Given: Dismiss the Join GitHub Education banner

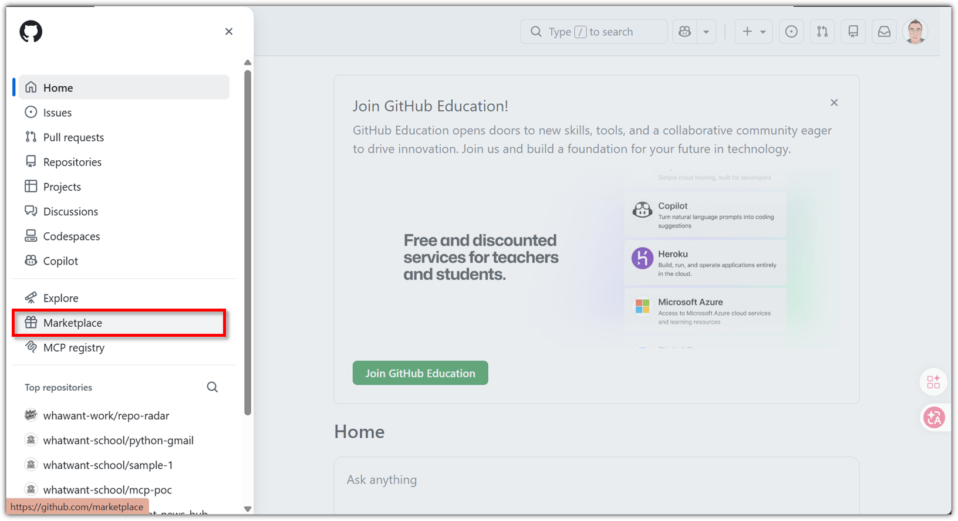Looking at the screenshot, I should pos(834,103).
